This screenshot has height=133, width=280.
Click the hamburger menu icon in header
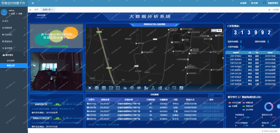[x=33, y=3]
